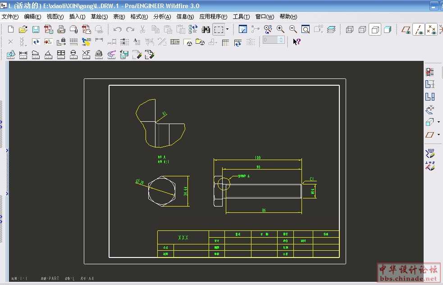The image size is (443, 285).
Task: Toggle datum axis display
Action: (419, 30)
